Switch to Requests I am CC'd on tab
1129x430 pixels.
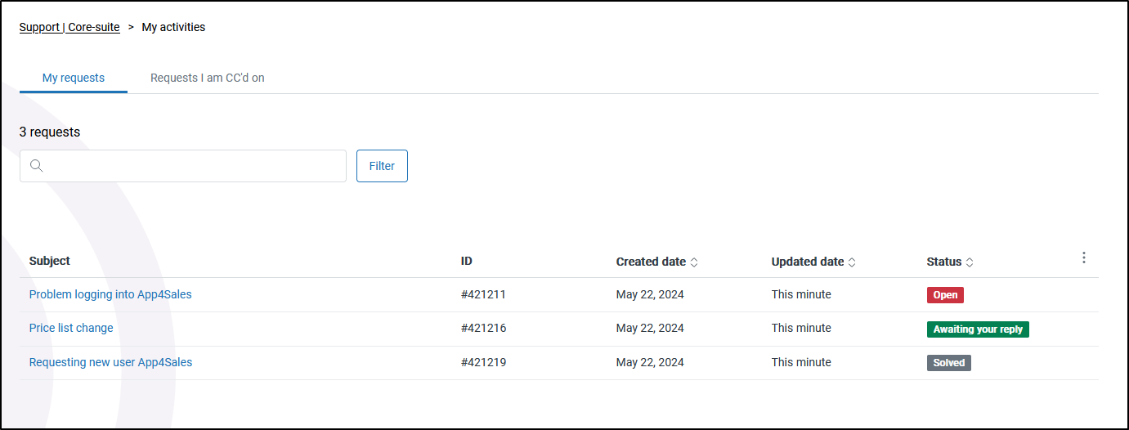point(208,78)
